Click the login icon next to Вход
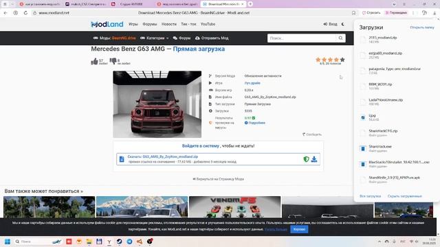 [325, 24]
